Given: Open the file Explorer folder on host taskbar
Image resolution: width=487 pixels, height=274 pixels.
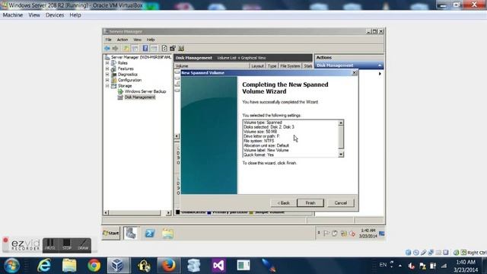Looking at the screenshot, I should [x=69, y=266].
